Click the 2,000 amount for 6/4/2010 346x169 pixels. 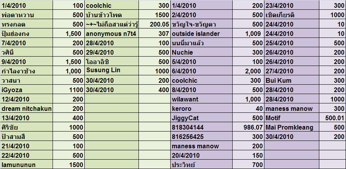[x=248, y=71]
